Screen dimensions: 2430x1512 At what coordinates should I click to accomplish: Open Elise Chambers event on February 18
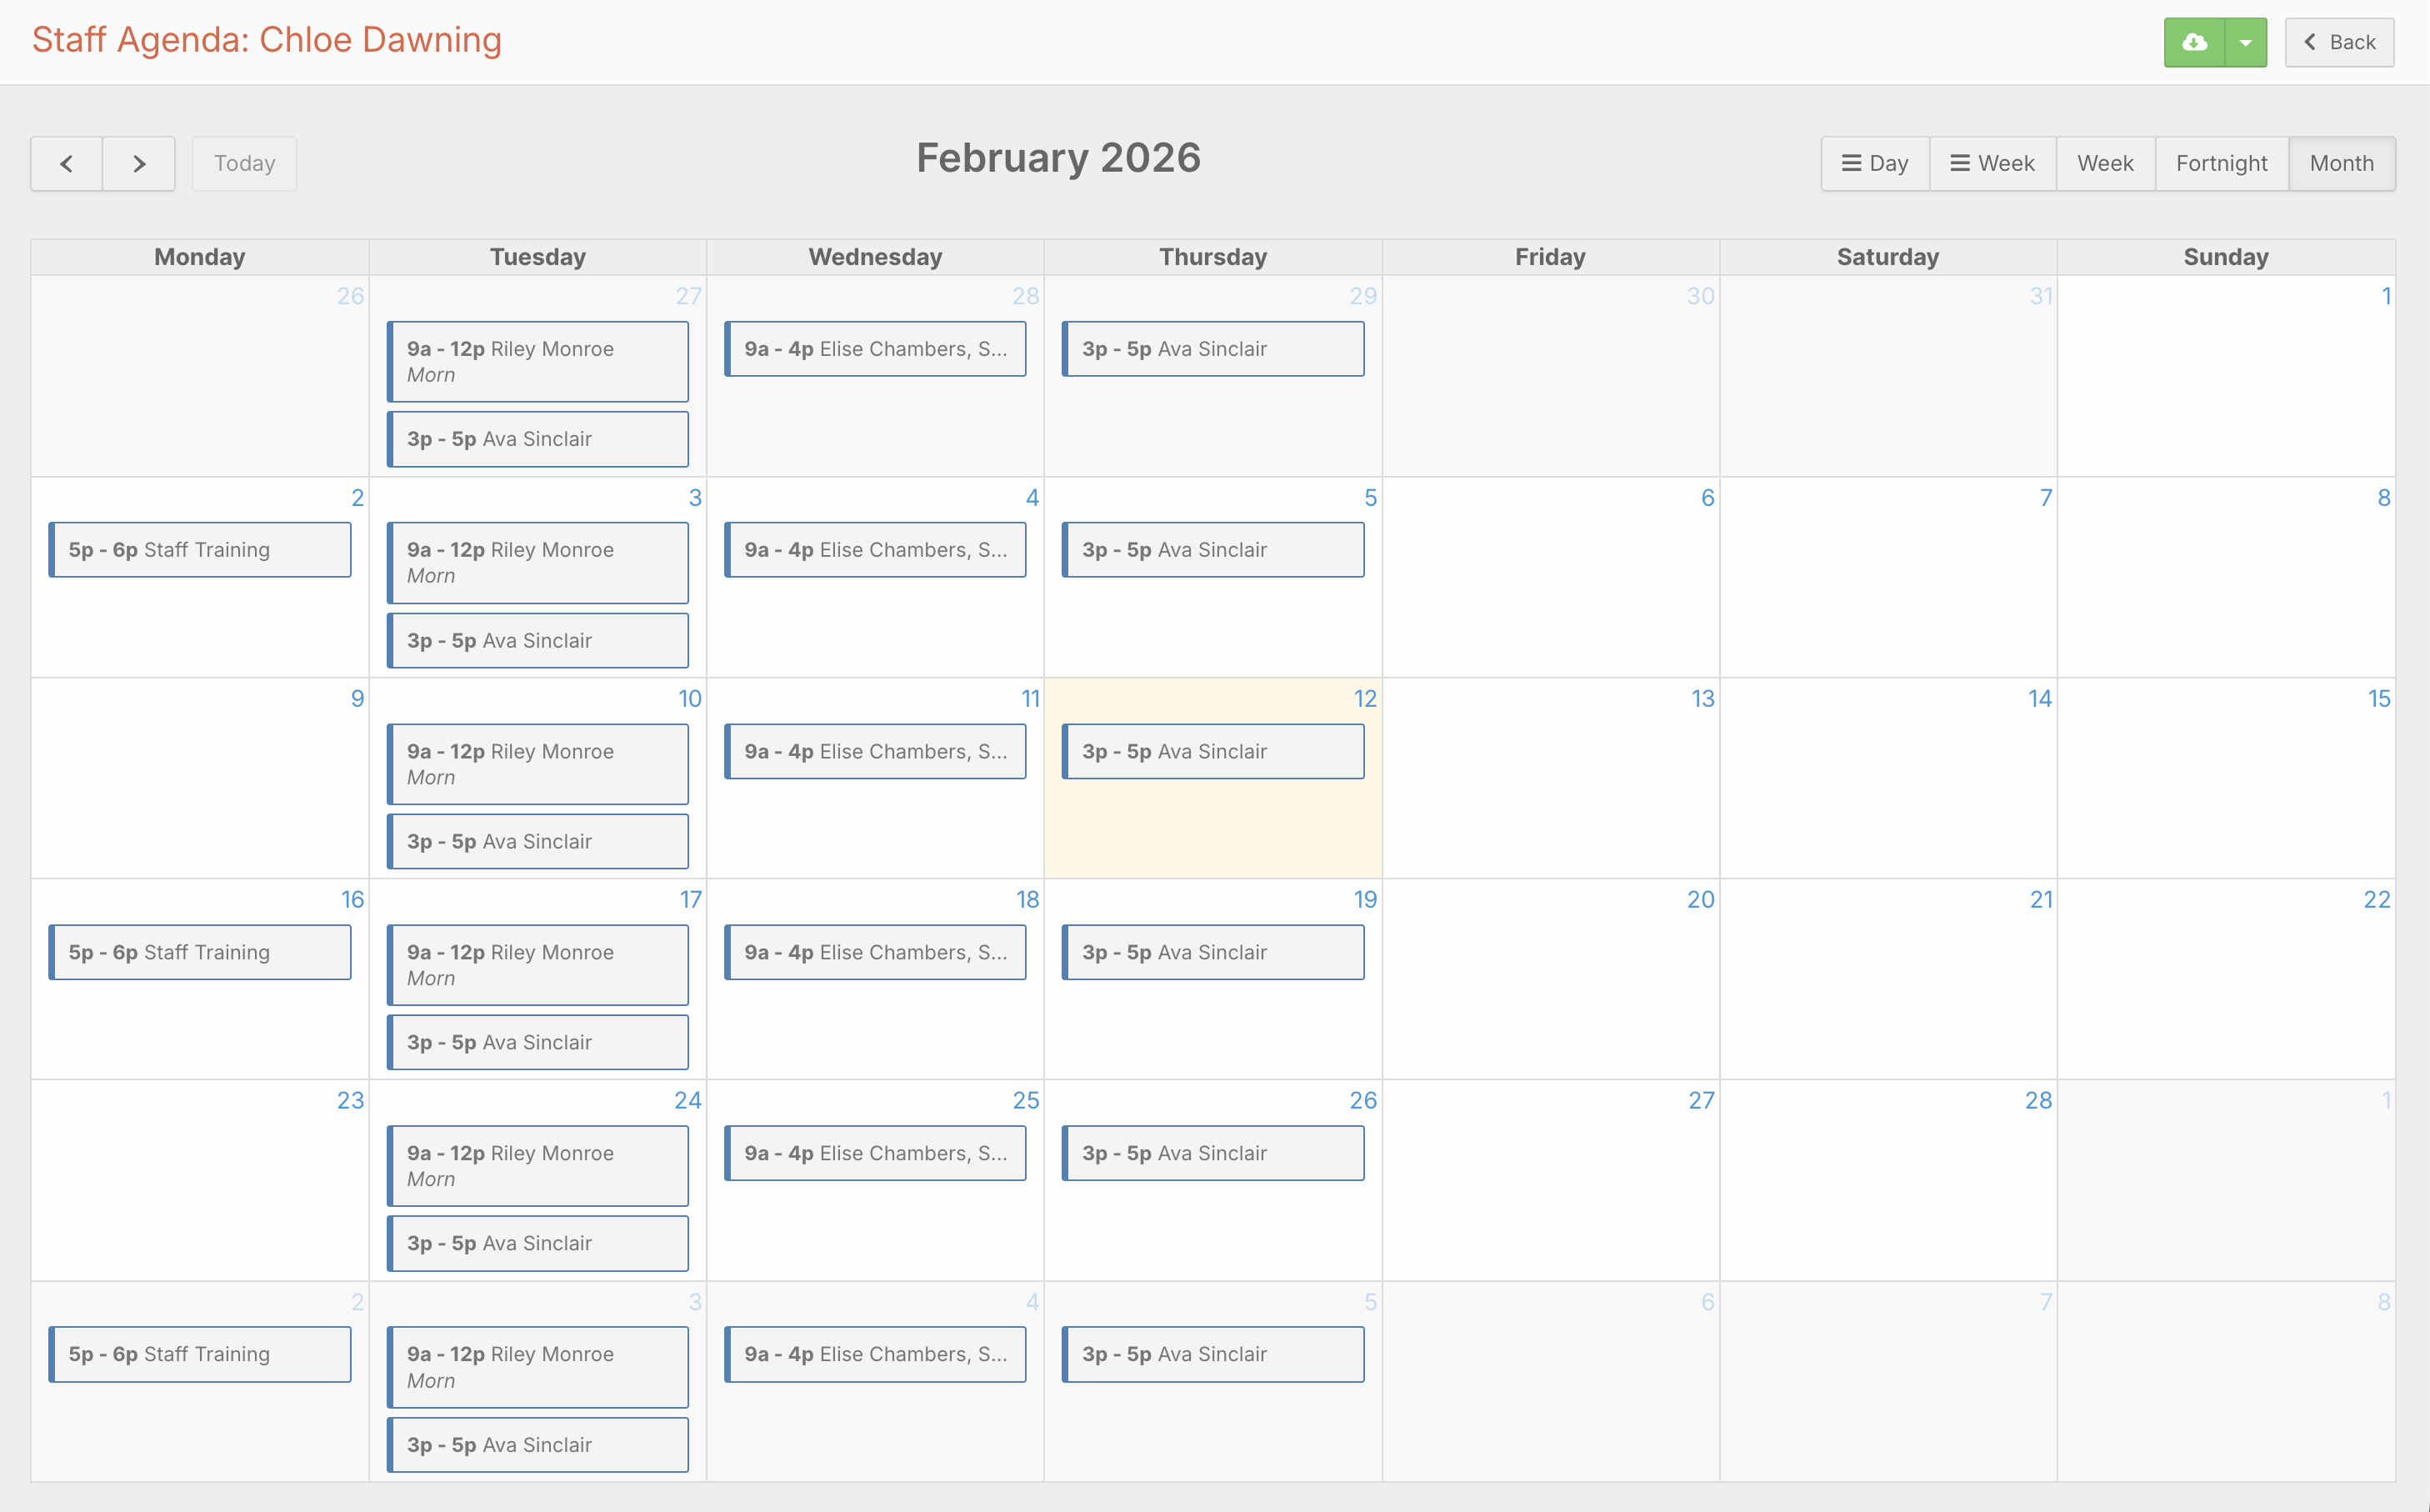875,952
